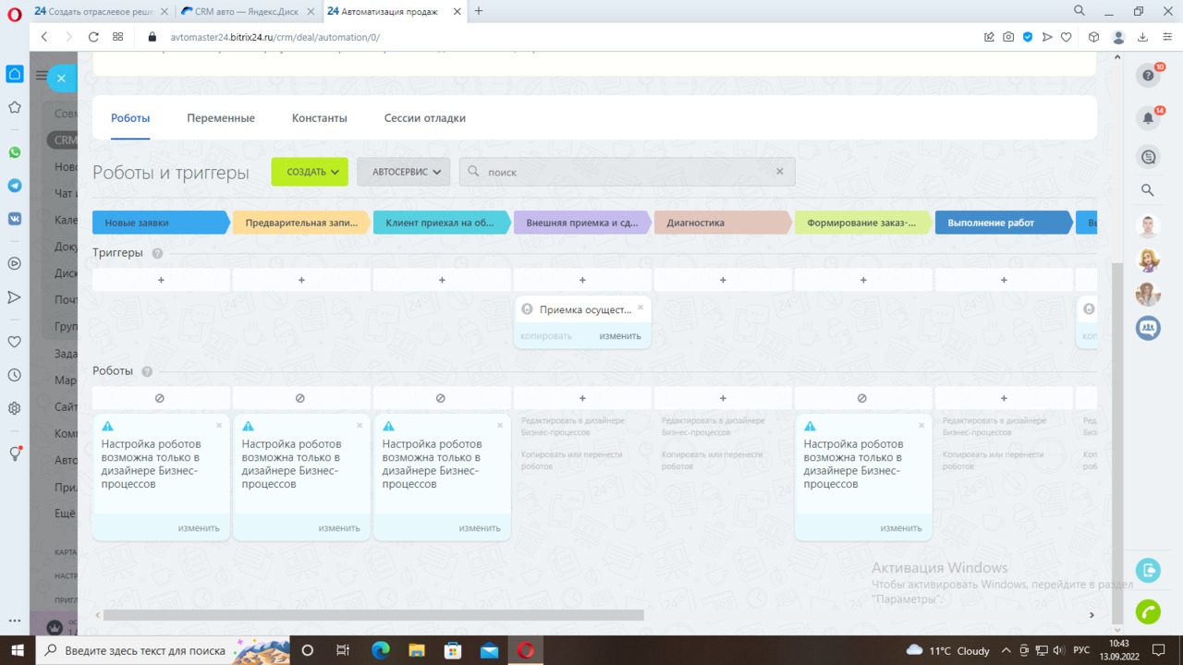Open Opera sidebar My Flow arrow icon

pyautogui.click(x=15, y=296)
